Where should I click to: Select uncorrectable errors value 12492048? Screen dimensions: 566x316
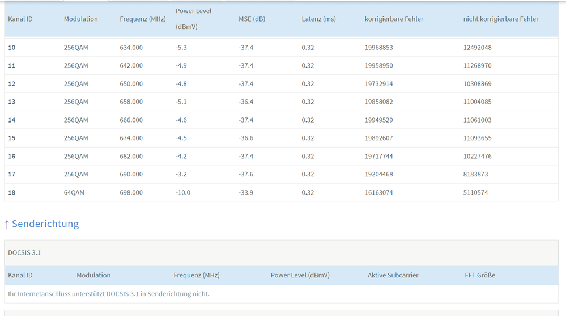point(477,47)
